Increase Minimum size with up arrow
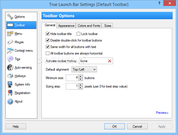178x135 pixels. point(81,76)
